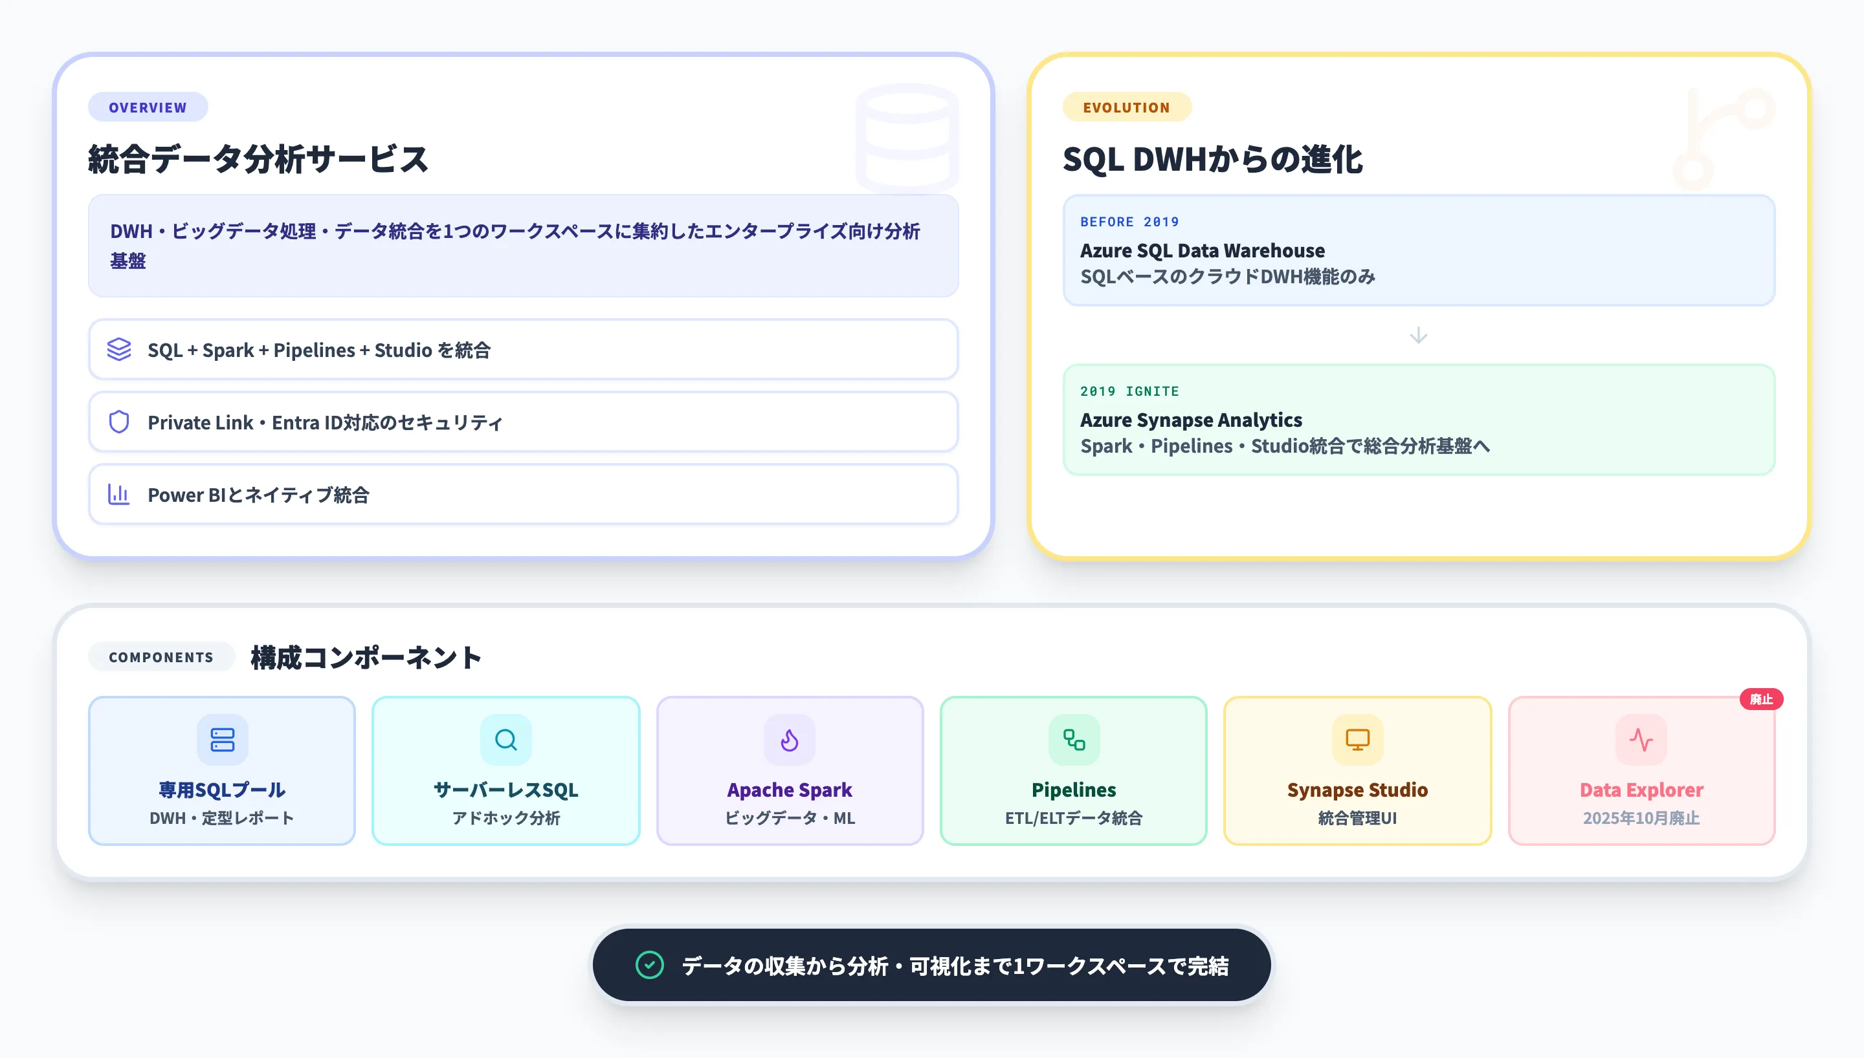The width and height of the screenshot is (1864, 1058).
Task: Click the サーバーレスSQL card title
Action: click(506, 790)
